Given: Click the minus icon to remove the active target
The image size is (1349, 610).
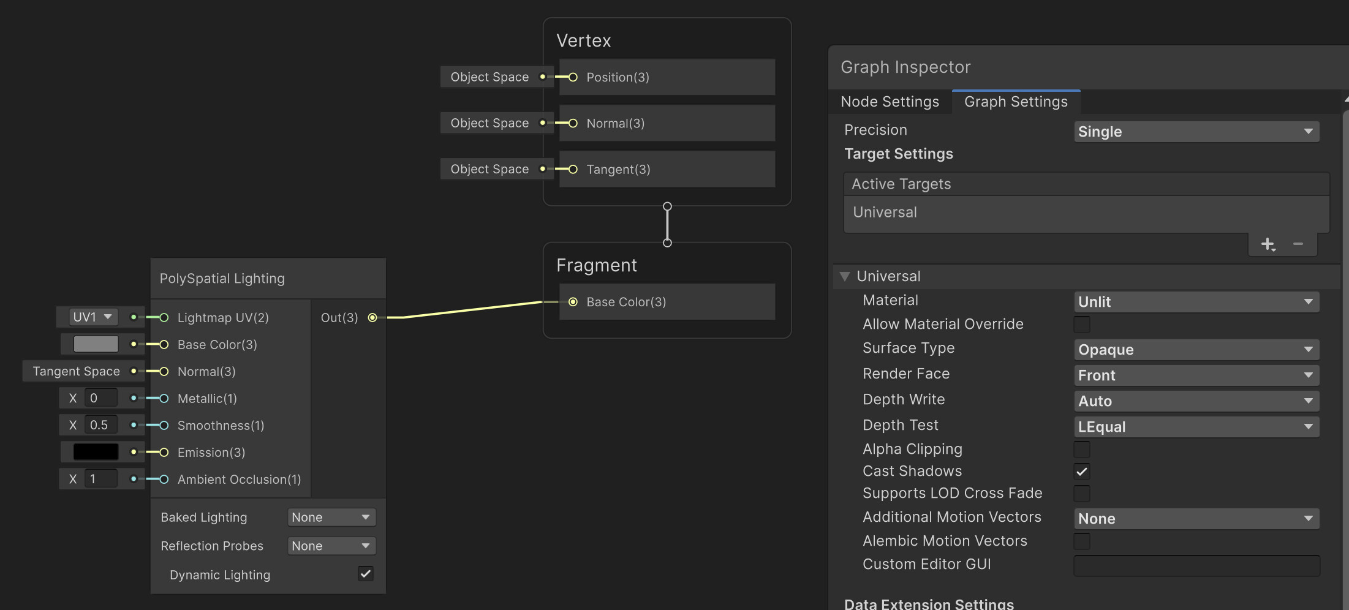Looking at the screenshot, I should [x=1299, y=244].
